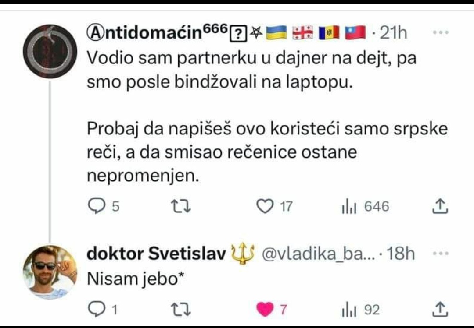Share doktor Svetislav's reply
Viewport: 474px width, 328px height.
tap(439, 310)
